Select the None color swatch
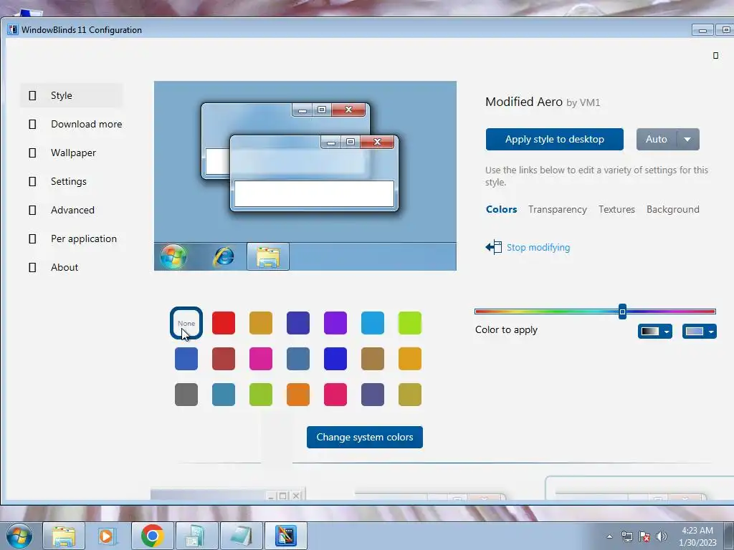Viewport: 734px width, 550px height. pos(186,323)
